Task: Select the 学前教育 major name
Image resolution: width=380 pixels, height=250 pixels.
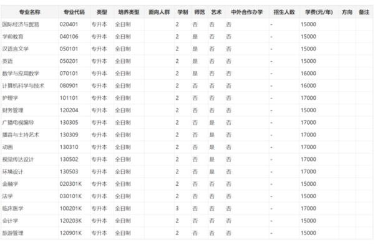Action: click(13, 37)
